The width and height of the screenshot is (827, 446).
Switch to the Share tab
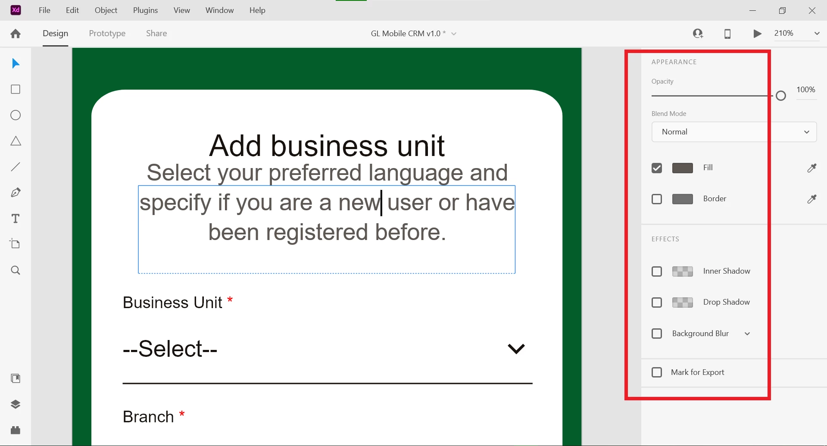[x=156, y=33]
